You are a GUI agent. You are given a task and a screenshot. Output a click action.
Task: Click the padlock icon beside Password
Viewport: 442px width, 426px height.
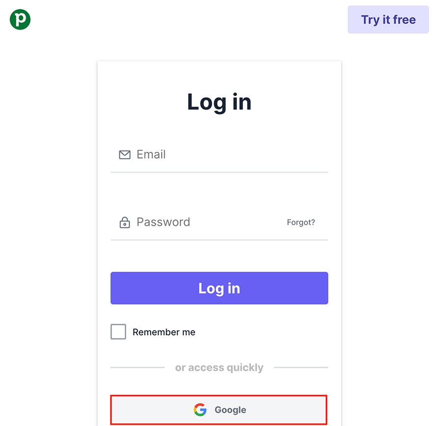124,222
